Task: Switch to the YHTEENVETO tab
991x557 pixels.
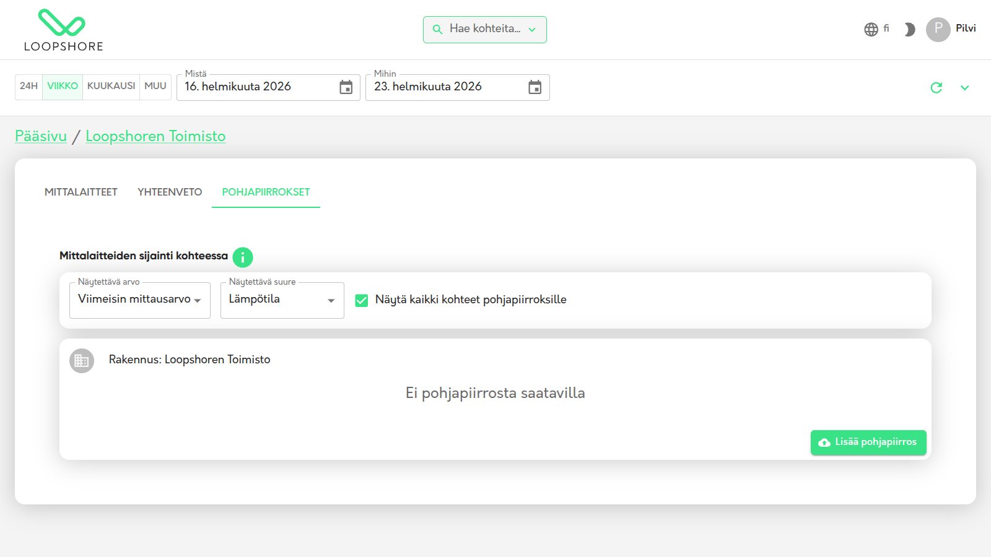Action: [x=170, y=192]
